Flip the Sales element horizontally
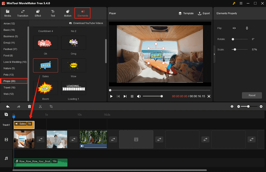 [x=234, y=28]
